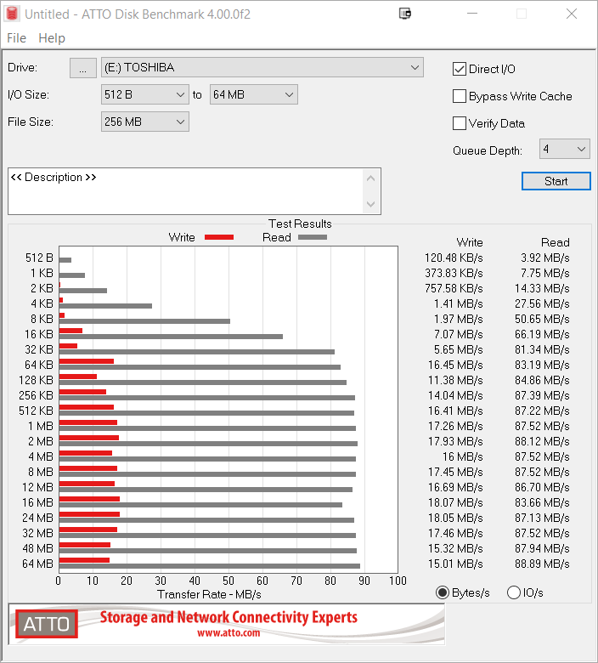Enable Bypass Write Cache
Image resolution: width=598 pixels, height=663 pixels.
(x=460, y=96)
